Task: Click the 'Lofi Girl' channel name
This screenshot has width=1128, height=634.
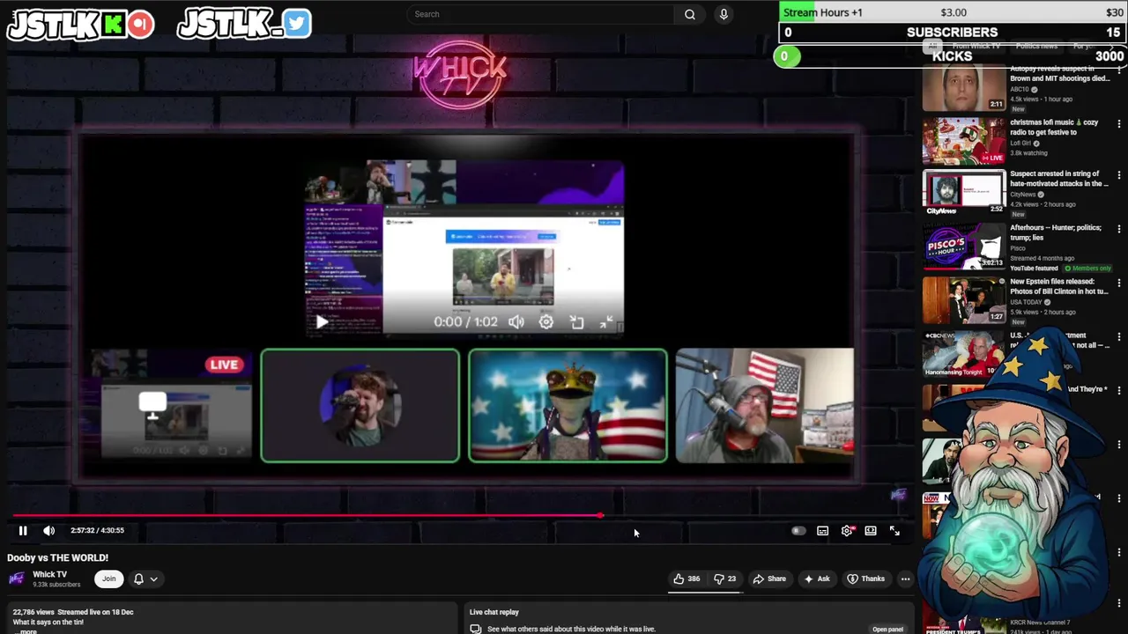Action: pyautogui.click(x=1020, y=143)
